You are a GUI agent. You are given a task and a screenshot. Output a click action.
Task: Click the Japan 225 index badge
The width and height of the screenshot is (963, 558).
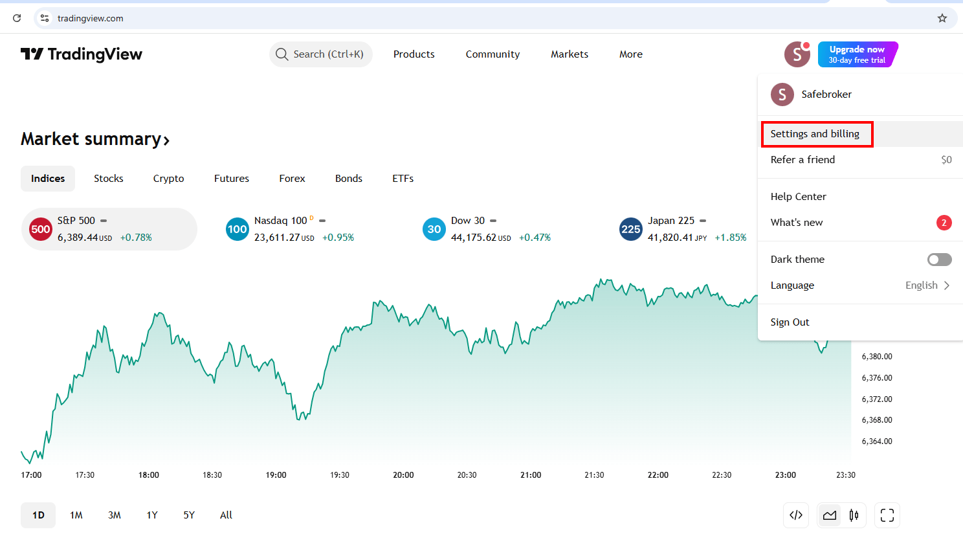point(631,229)
